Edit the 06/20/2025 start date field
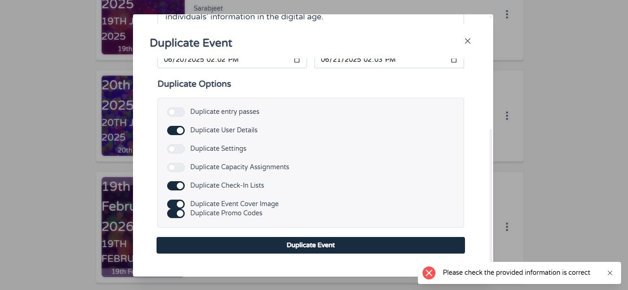This screenshot has width=628, height=290. coord(232,60)
